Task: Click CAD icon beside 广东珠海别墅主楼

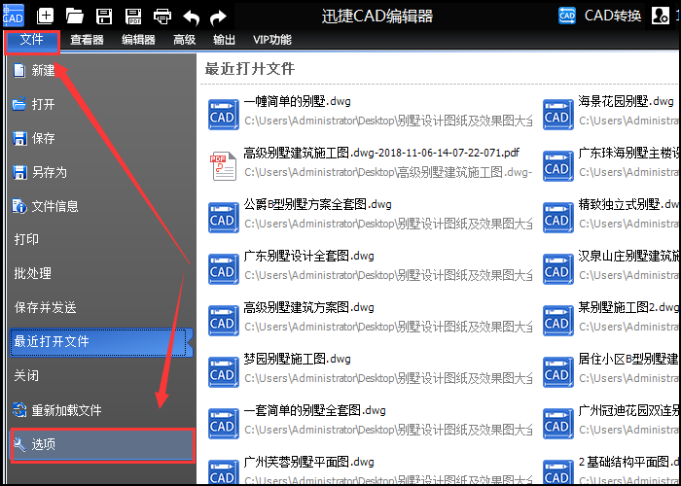Action: click(558, 166)
